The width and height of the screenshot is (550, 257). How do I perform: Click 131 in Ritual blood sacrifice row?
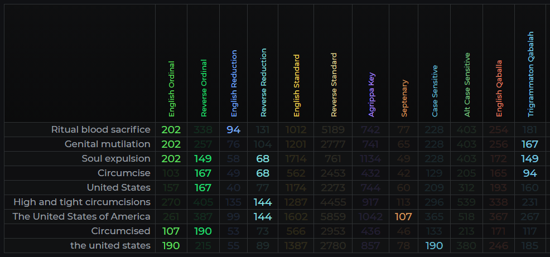[263, 130]
